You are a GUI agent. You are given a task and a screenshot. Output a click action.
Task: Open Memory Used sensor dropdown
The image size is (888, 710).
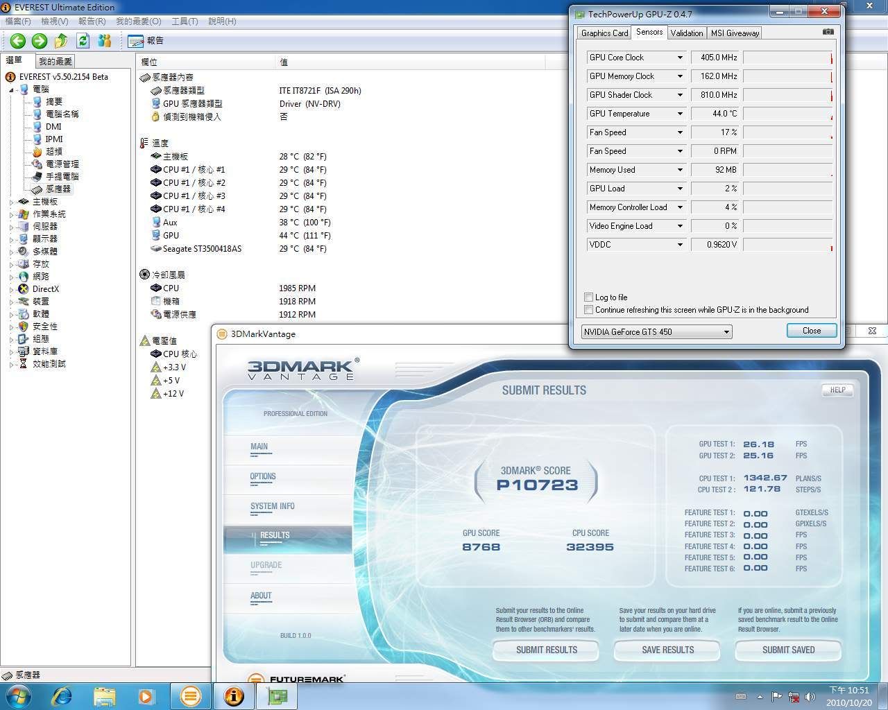[680, 170]
